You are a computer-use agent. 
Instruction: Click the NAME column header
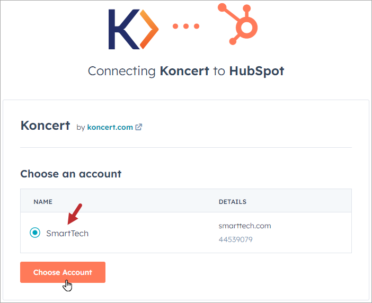point(43,202)
